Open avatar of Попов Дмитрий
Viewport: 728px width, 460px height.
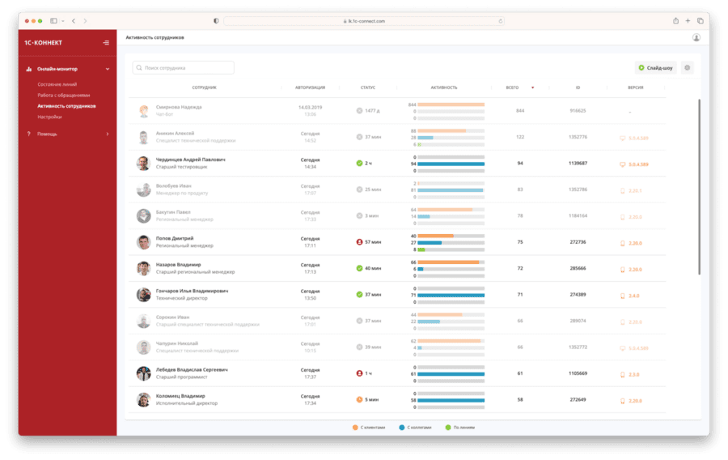click(x=143, y=242)
